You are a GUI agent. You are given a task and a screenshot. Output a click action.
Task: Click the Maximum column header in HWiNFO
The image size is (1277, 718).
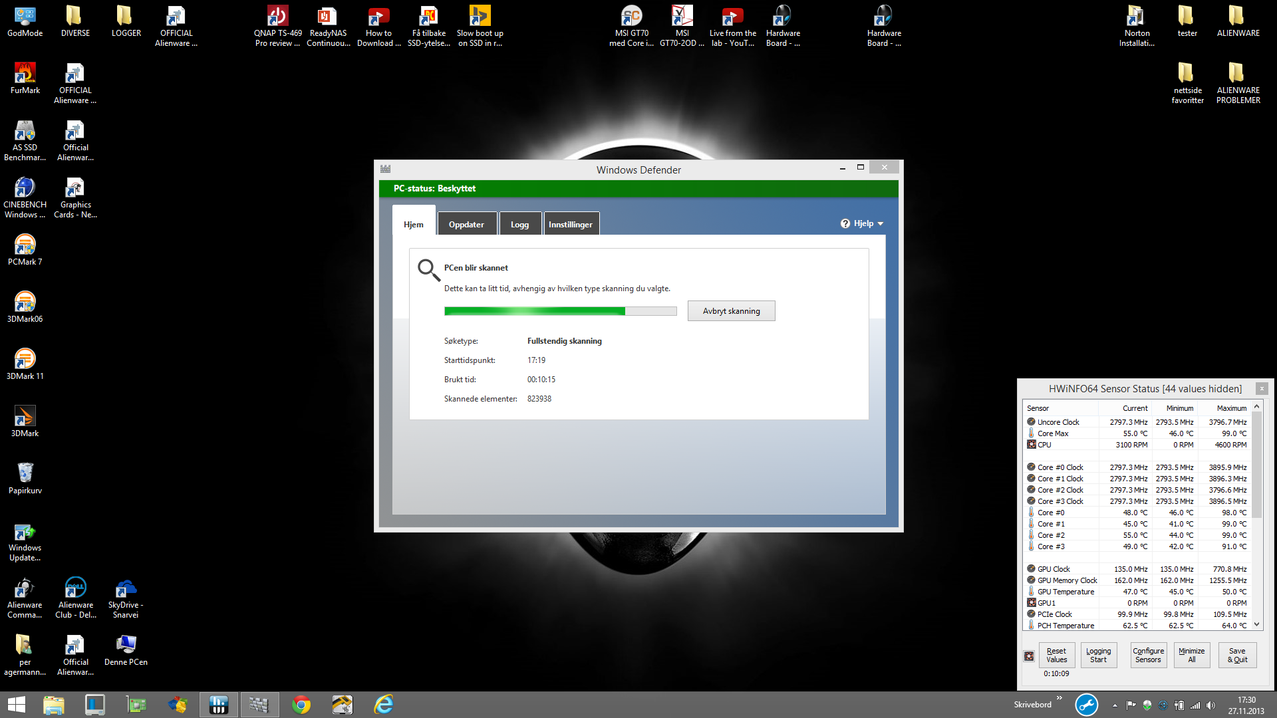coord(1224,408)
